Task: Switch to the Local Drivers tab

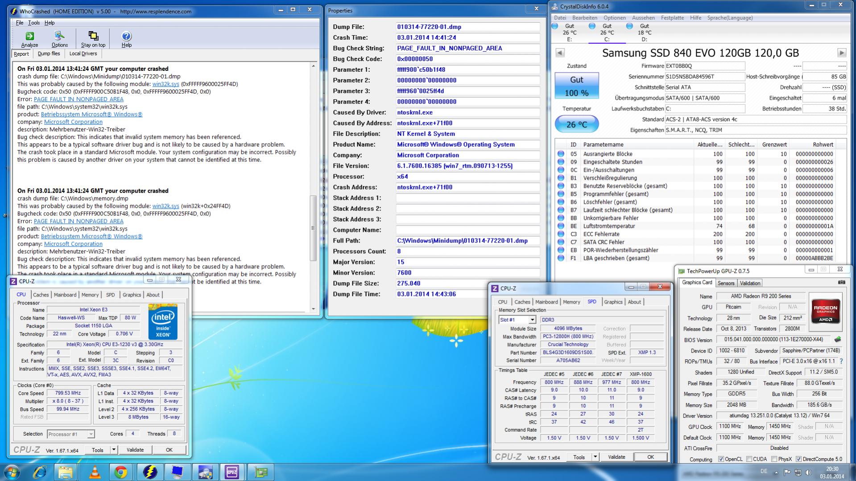Action: 83,53
